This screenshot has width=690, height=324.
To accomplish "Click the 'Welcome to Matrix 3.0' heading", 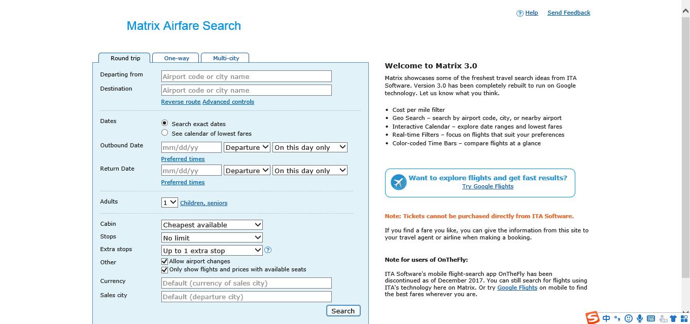I will (431, 66).
